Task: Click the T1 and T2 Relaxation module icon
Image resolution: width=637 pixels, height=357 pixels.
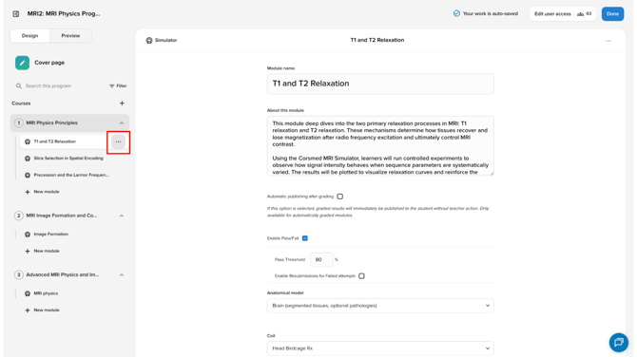Action: click(x=28, y=141)
